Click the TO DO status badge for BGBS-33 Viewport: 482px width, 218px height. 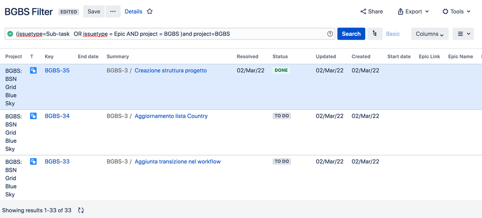click(282, 162)
